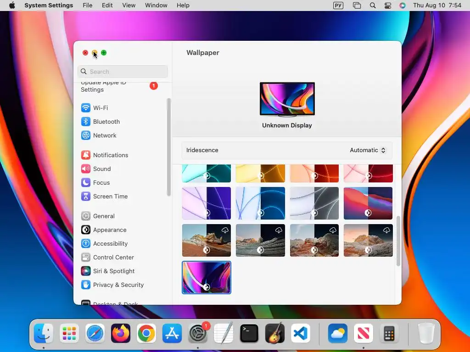Open TextEdit from the Dock
The width and height of the screenshot is (470, 352).
tap(224, 333)
